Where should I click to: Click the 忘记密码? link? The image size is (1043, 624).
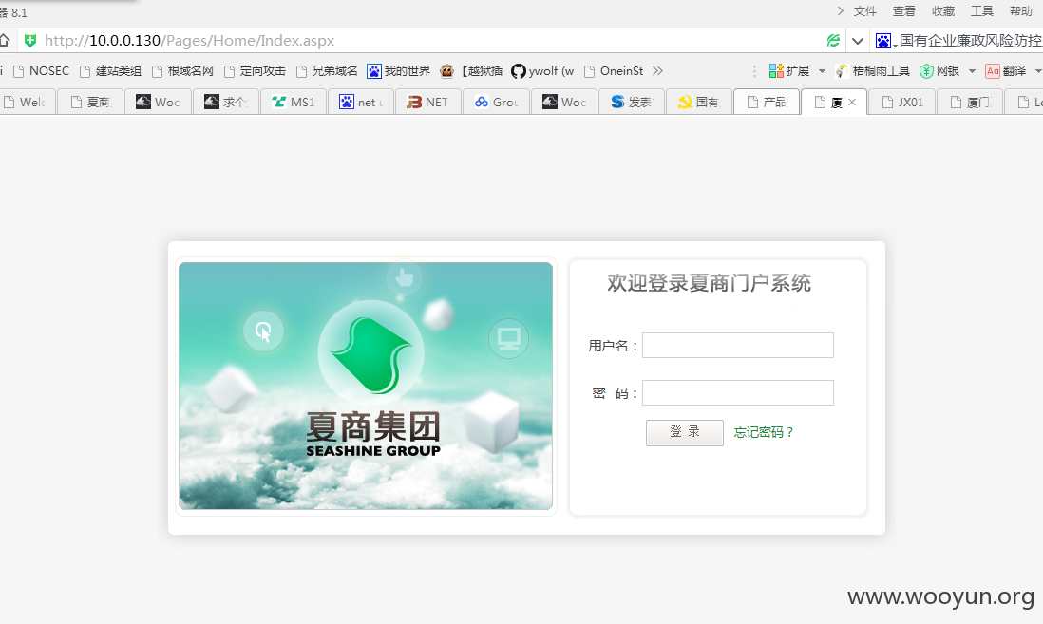(x=764, y=432)
